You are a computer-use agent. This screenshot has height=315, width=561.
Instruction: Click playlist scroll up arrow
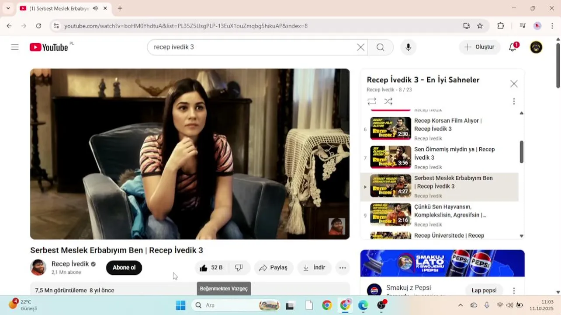coord(521,113)
